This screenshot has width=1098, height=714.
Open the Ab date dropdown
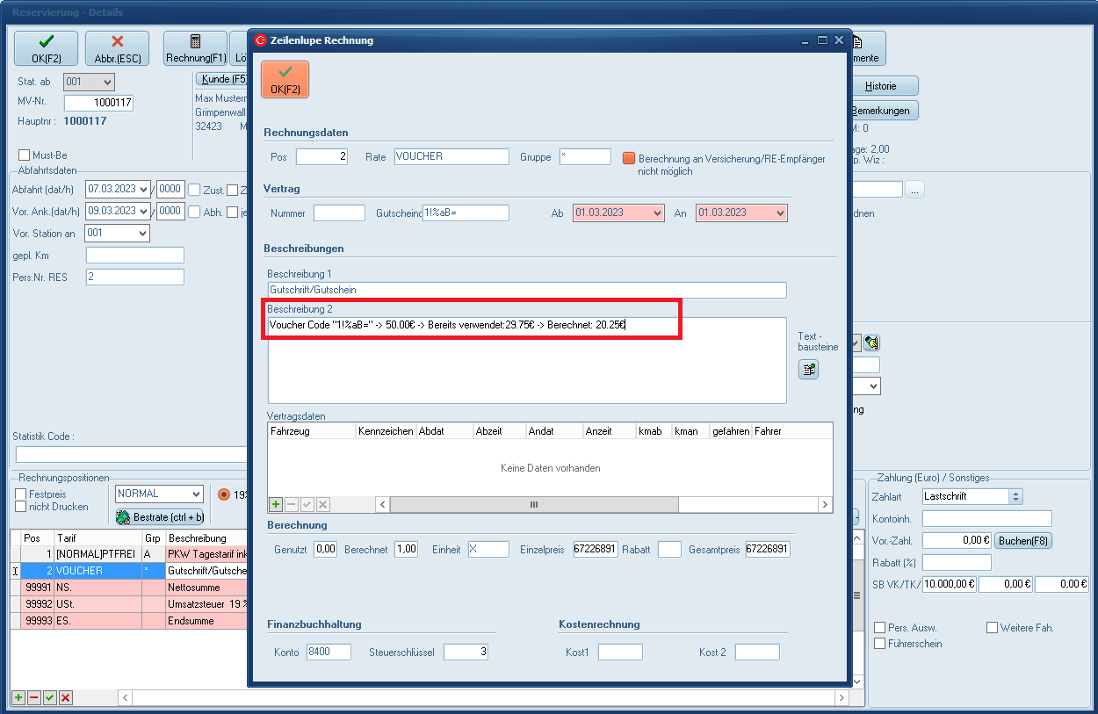coord(656,213)
